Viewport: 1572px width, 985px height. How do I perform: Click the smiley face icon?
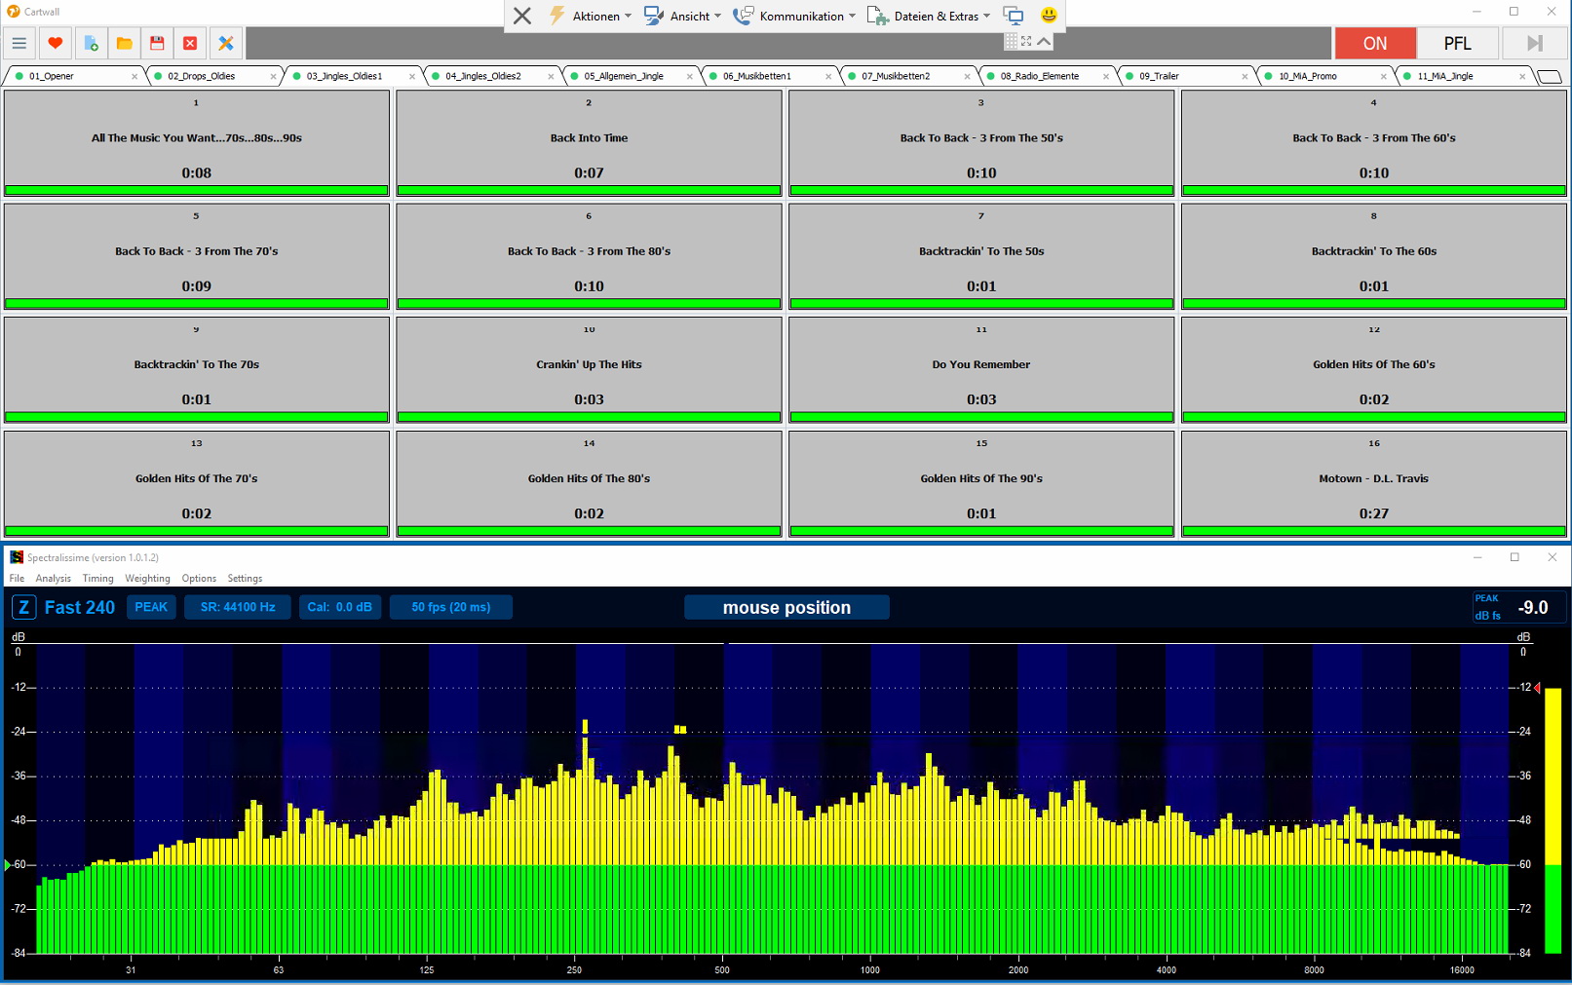pos(1049,16)
